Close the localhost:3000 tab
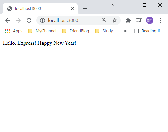The width and height of the screenshot is (168, 132). coord(72,9)
